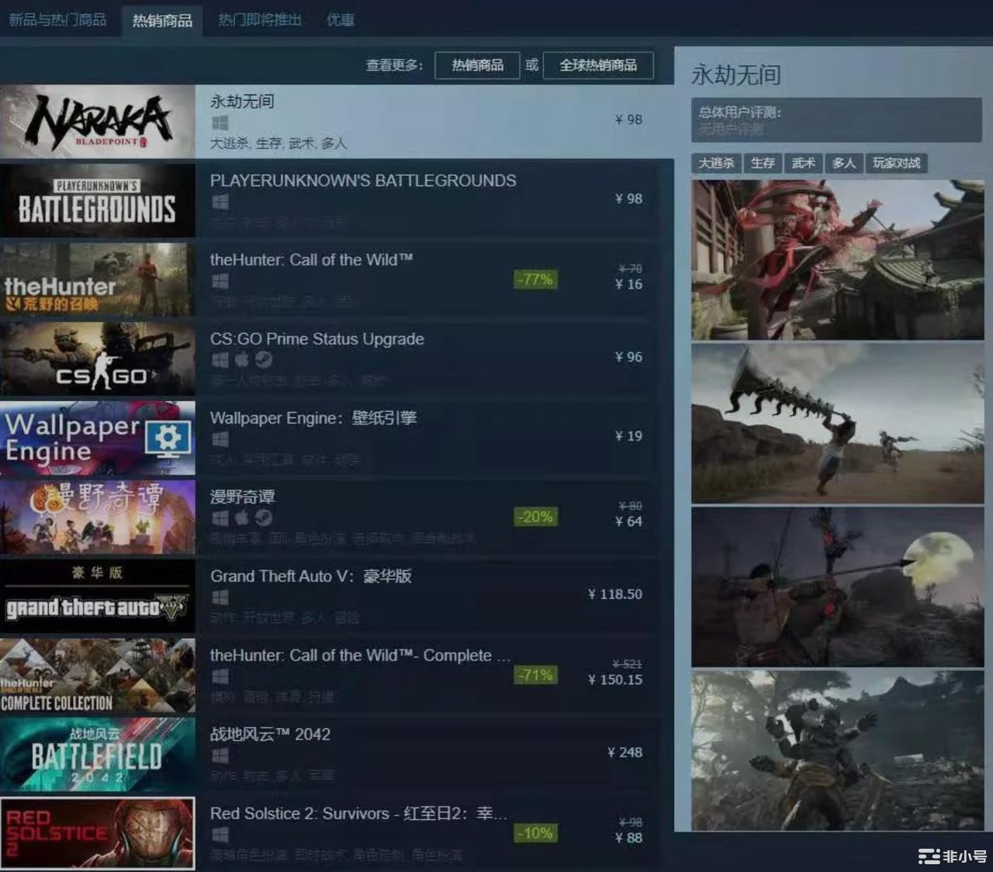
Task: Click the Windows icon under 永劫无间
Action: coord(220,123)
